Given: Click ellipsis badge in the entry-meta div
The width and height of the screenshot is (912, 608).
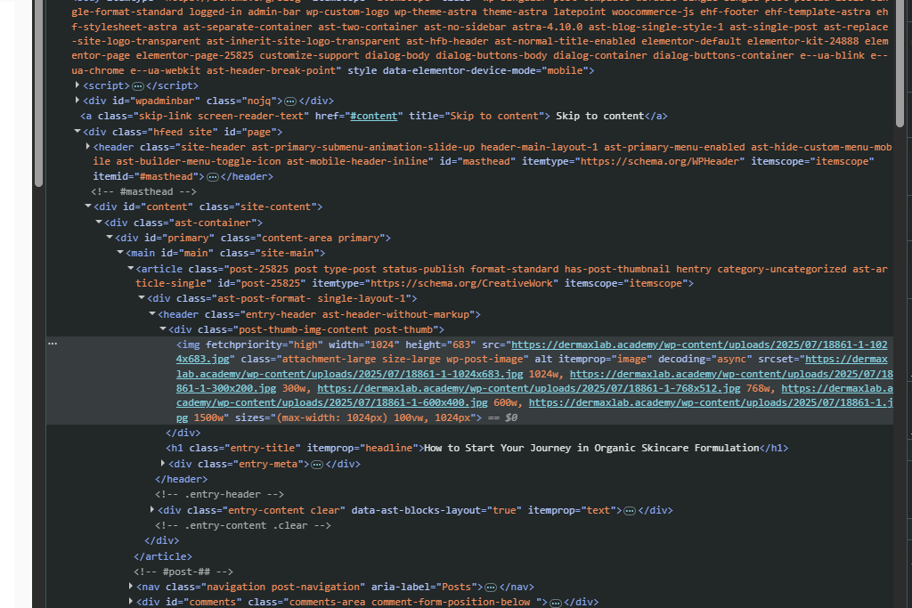Looking at the screenshot, I should coord(317,464).
